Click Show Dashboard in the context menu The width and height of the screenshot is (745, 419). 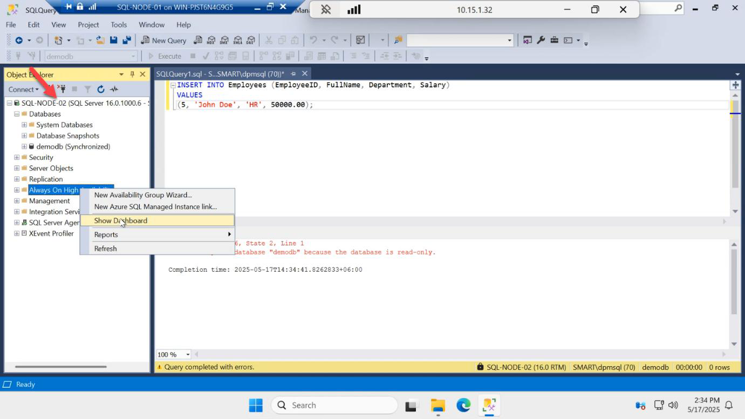coord(157,221)
